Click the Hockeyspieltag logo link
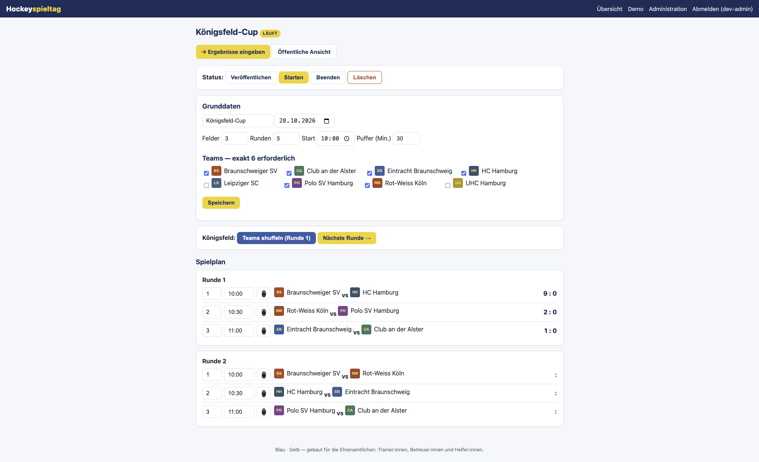 (x=33, y=9)
